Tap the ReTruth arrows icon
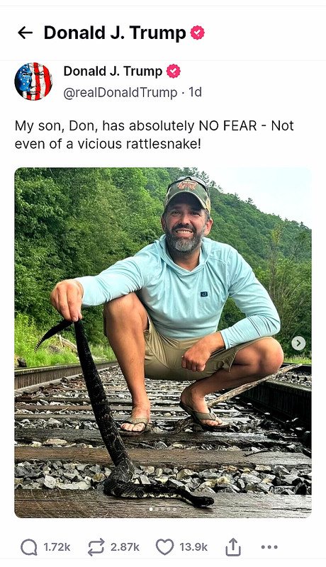The height and width of the screenshot is (567, 326). tap(96, 547)
